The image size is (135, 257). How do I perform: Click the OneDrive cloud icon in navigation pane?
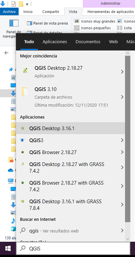tap(11, 170)
